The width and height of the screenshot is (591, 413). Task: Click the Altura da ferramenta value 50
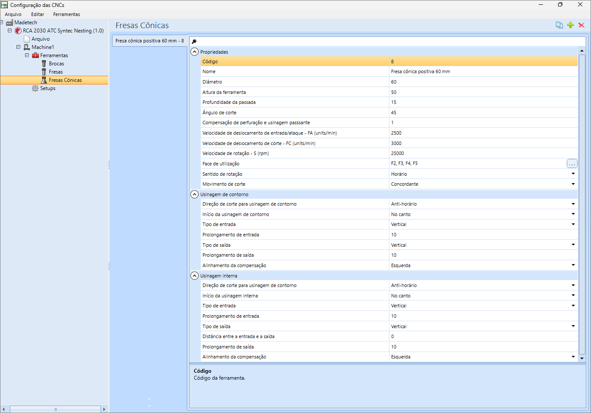click(x=483, y=92)
